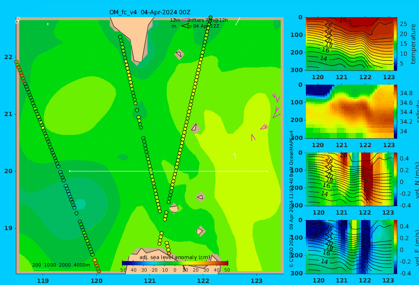Viewport: 419px width, 285px height.
Task: Click the title 'OM_fc_v4 04-Apr-2024 00Z'
Action: click(150, 12)
